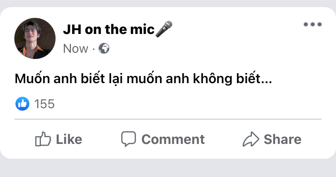Click the blue thumbs-up reaction icon
The width and height of the screenshot is (336, 177).
(22, 104)
